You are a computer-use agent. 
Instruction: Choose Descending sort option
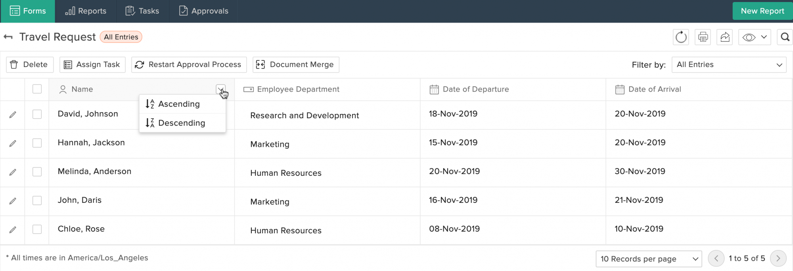tap(182, 123)
